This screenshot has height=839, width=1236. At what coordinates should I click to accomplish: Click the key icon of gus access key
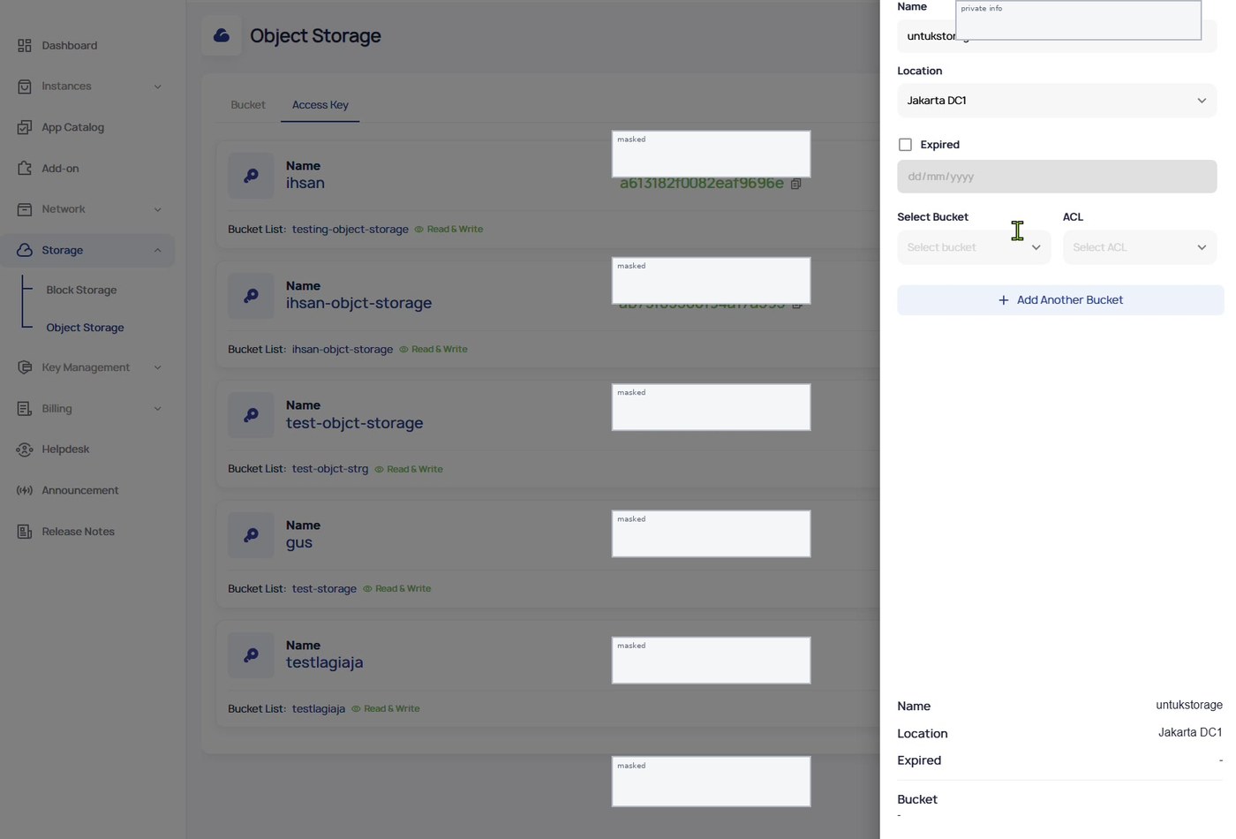(x=252, y=534)
